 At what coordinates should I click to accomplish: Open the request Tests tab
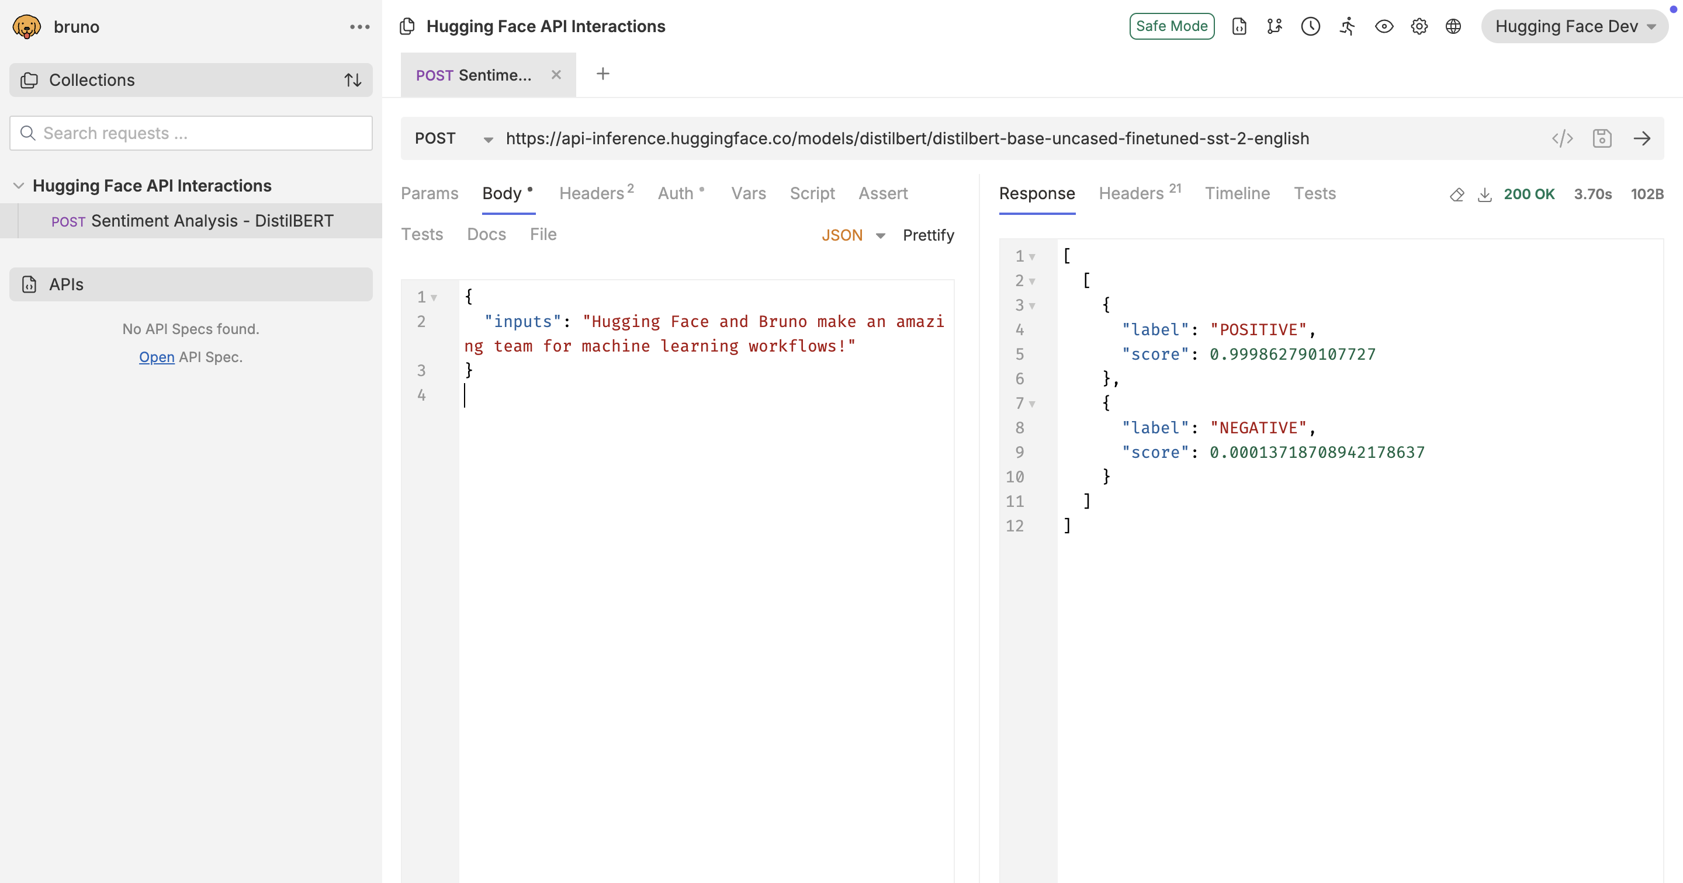[421, 234]
